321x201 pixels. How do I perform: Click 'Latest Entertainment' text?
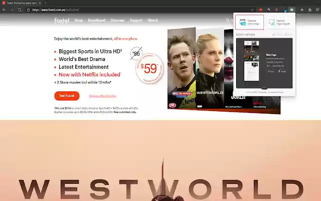tap(84, 67)
